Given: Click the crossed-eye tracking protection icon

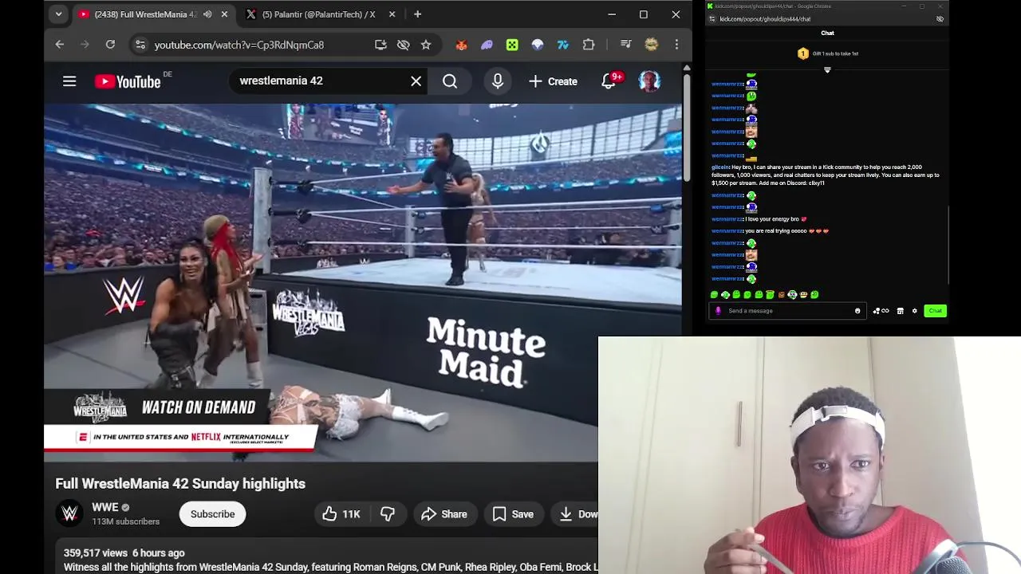Looking at the screenshot, I should click(404, 45).
